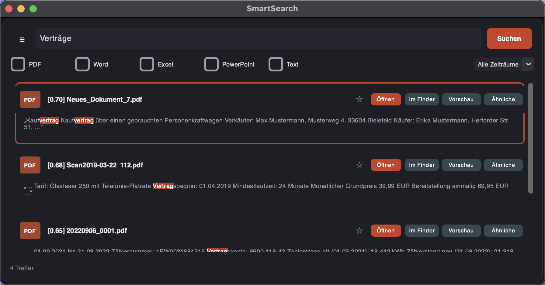Find Ähnliche for 20220906_0001.pdf

pyautogui.click(x=503, y=231)
